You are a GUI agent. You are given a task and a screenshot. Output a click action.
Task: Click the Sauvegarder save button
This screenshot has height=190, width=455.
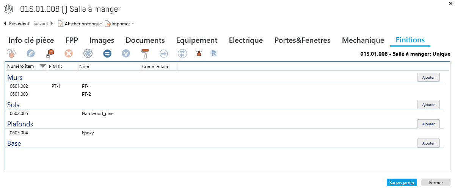pyautogui.click(x=402, y=182)
